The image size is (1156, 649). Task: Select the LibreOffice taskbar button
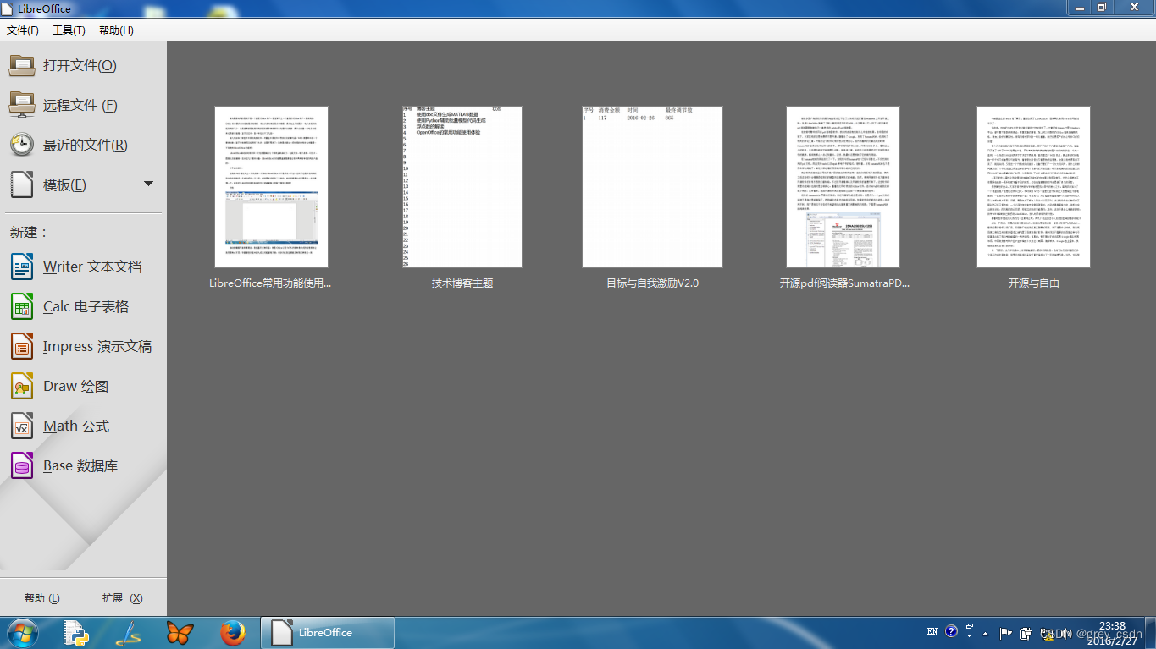pyautogui.click(x=328, y=633)
